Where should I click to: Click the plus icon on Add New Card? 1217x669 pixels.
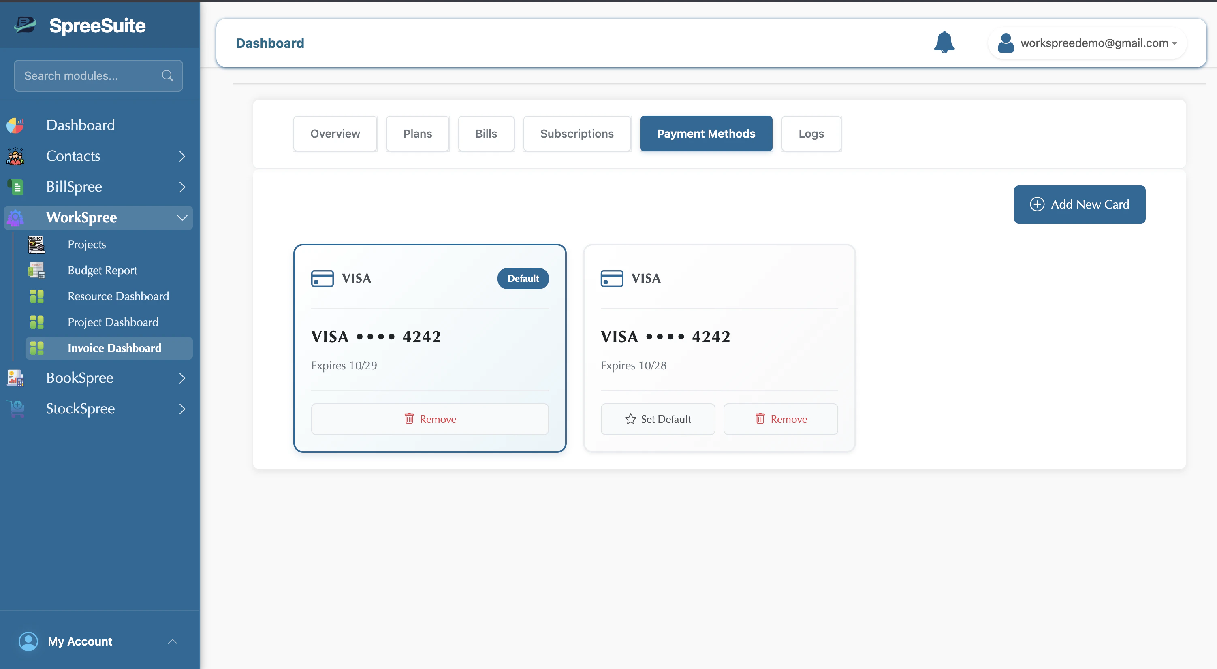[1037, 205]
